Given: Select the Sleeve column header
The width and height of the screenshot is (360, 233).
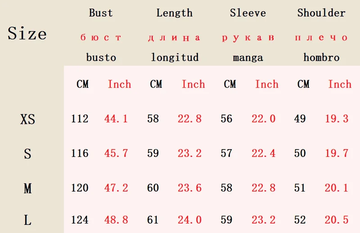Looking at the screenshot, I should 248,13.
